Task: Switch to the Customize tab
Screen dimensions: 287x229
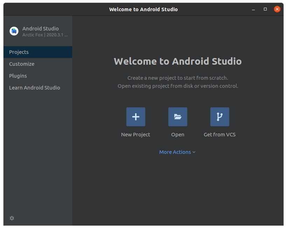Action: tap(38, 64)
